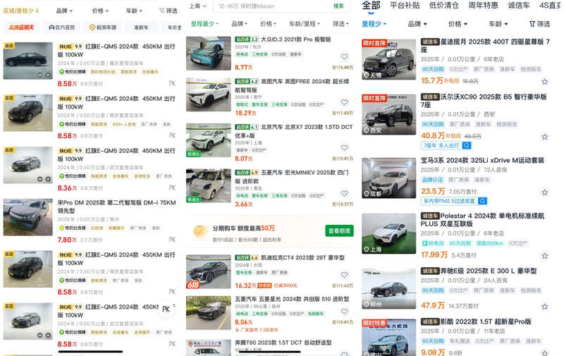Open the 区域/里程少 sorting dropdown
564x356 pixels.
point(21,11)
